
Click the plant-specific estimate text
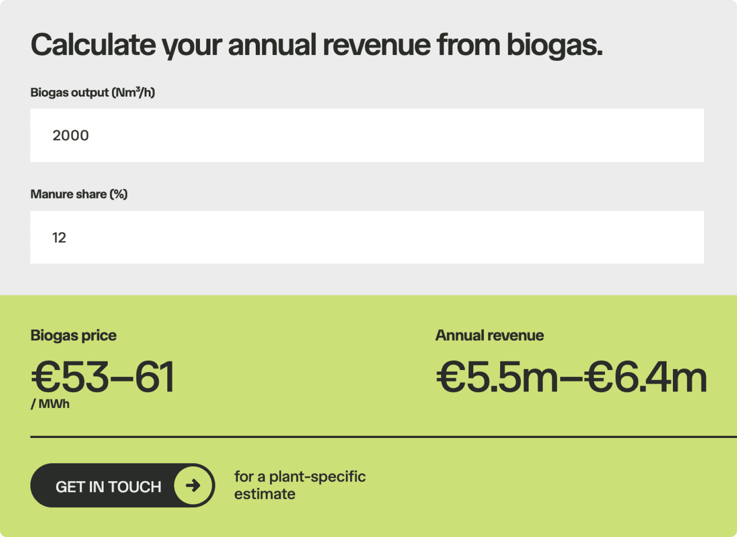pos(300,485)
